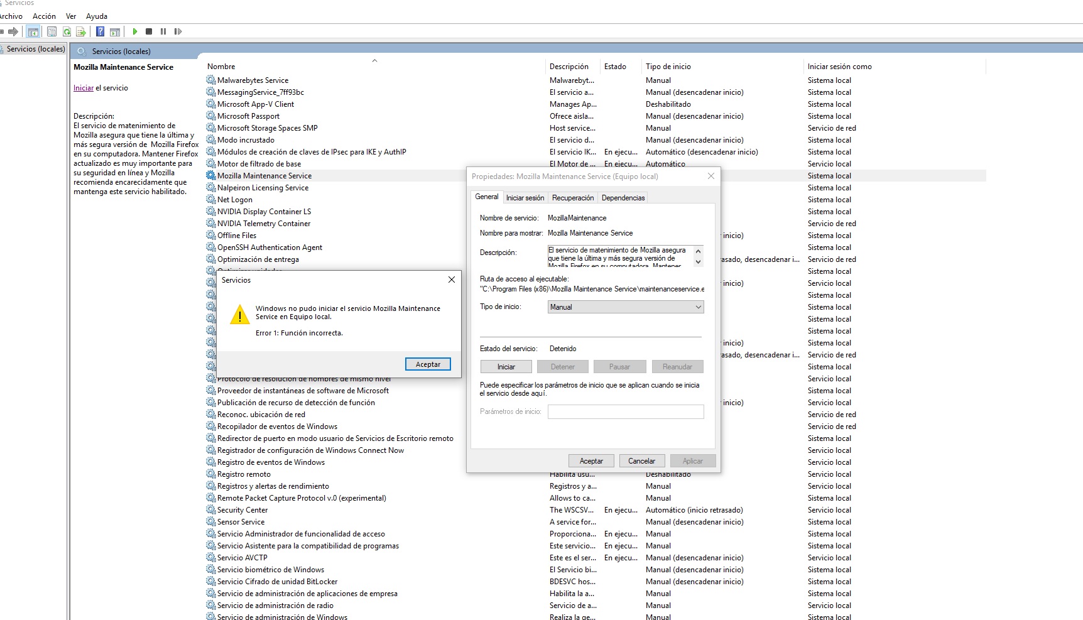Click the Export List toolbar icon

tap(81, 31)
